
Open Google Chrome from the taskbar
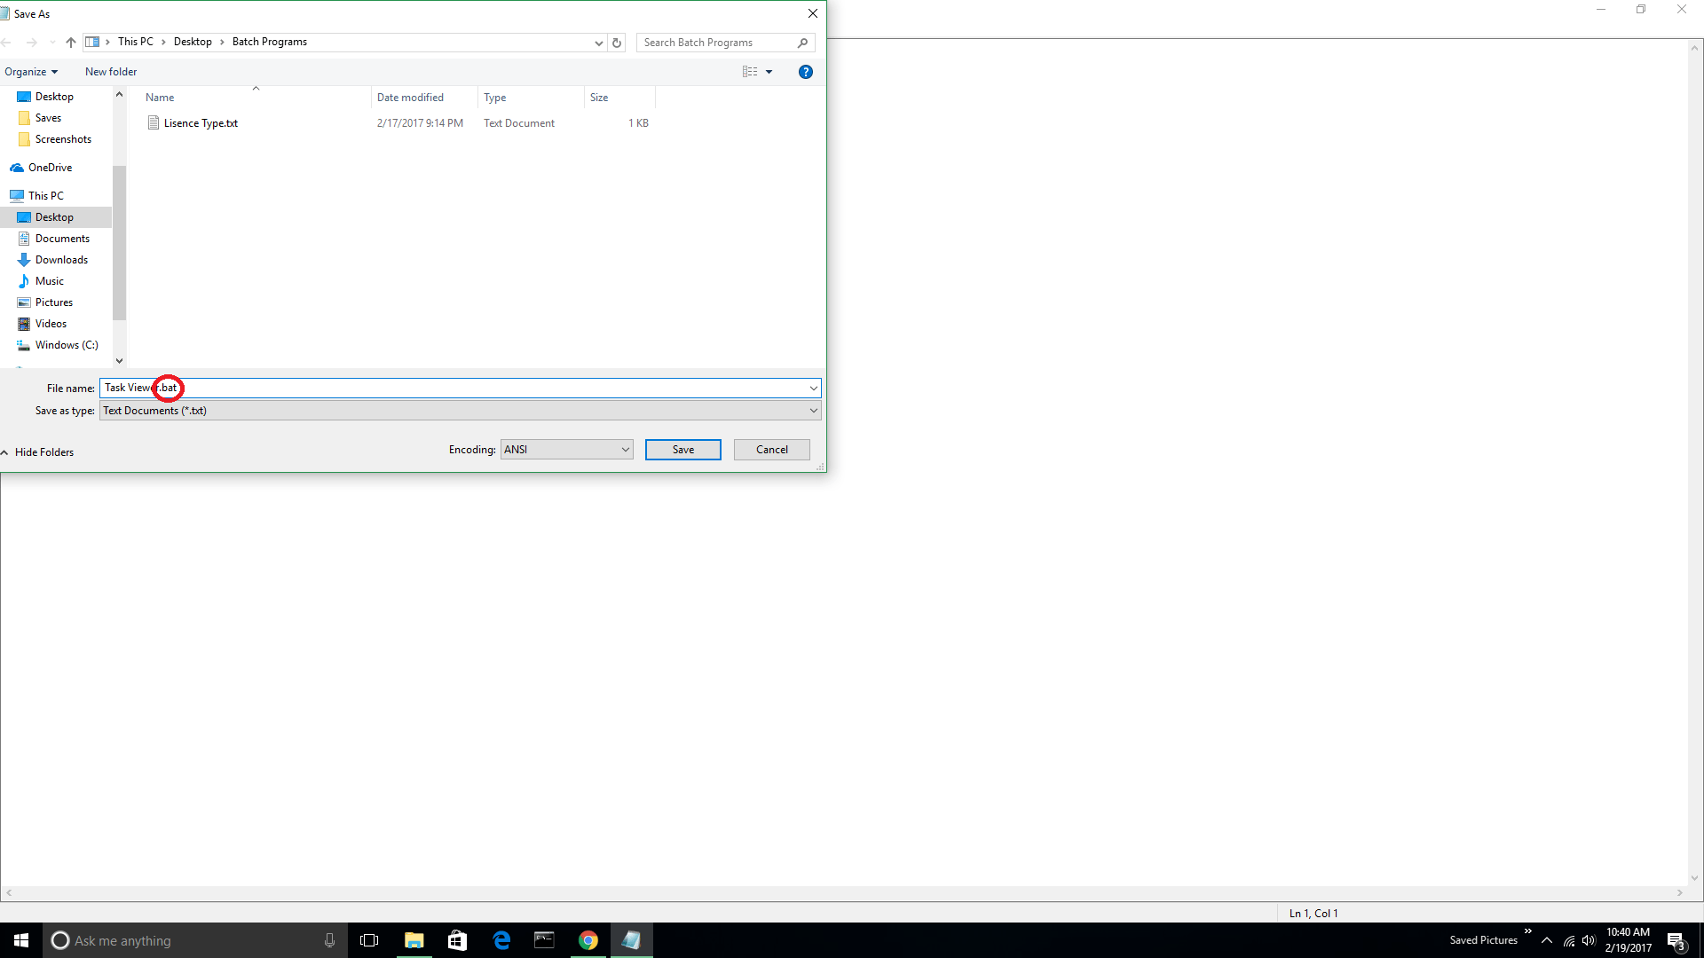click(588, 939)
